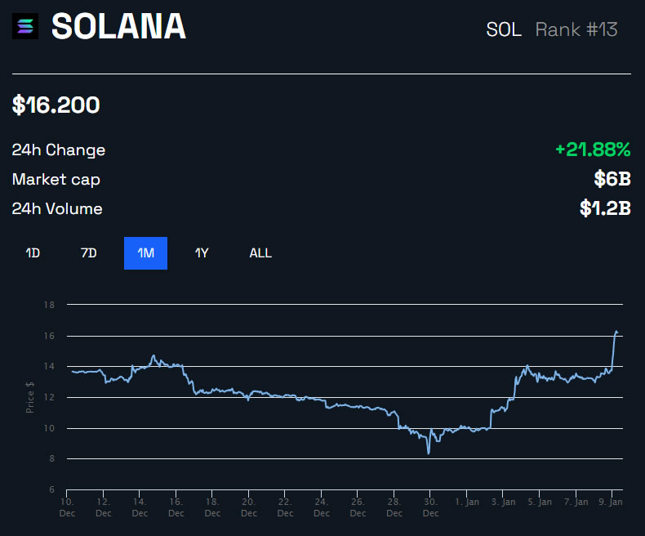Click the 12 y-axis label
This screenshot has width=645, height=536.
(x=49, y=397)
